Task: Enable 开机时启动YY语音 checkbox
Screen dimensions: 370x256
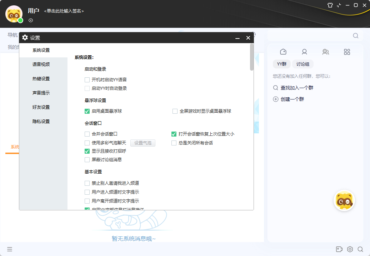Action: [x=87, y=80]
